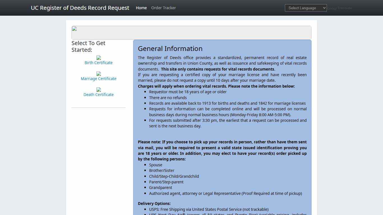The image size is (383, 215).
Task: Select the broken image above Birth Certificate
Action: point(98,58)
